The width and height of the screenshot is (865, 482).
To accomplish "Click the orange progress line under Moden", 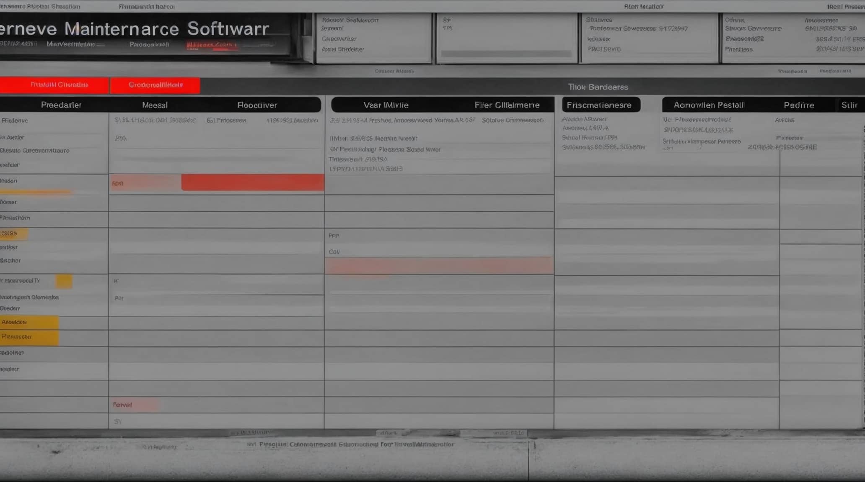I will [x=36, y=192].
